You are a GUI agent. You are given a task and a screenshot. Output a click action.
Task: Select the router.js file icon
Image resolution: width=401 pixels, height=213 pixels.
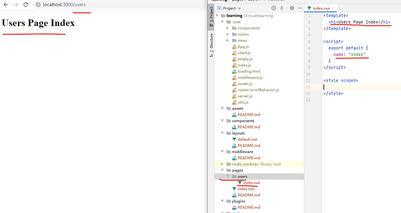(234, 84)
